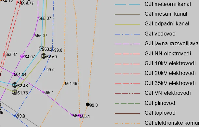
Task: Select the 'GJI NN elektrovodi' legend label
Action: click(x=168, y=53)
